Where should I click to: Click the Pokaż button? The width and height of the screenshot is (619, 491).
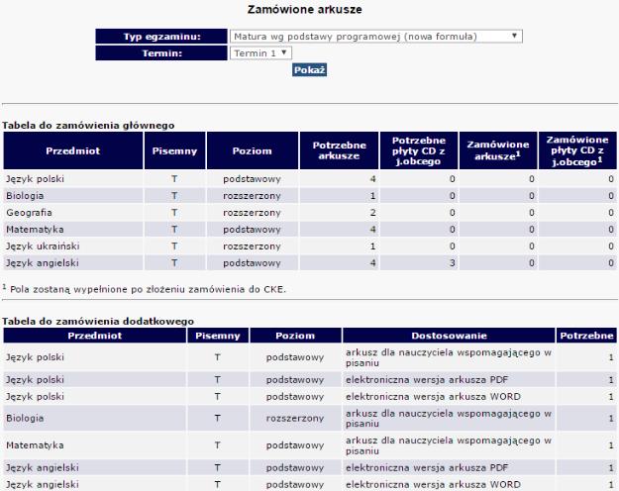pyautogui.click(x=309, y=70)
